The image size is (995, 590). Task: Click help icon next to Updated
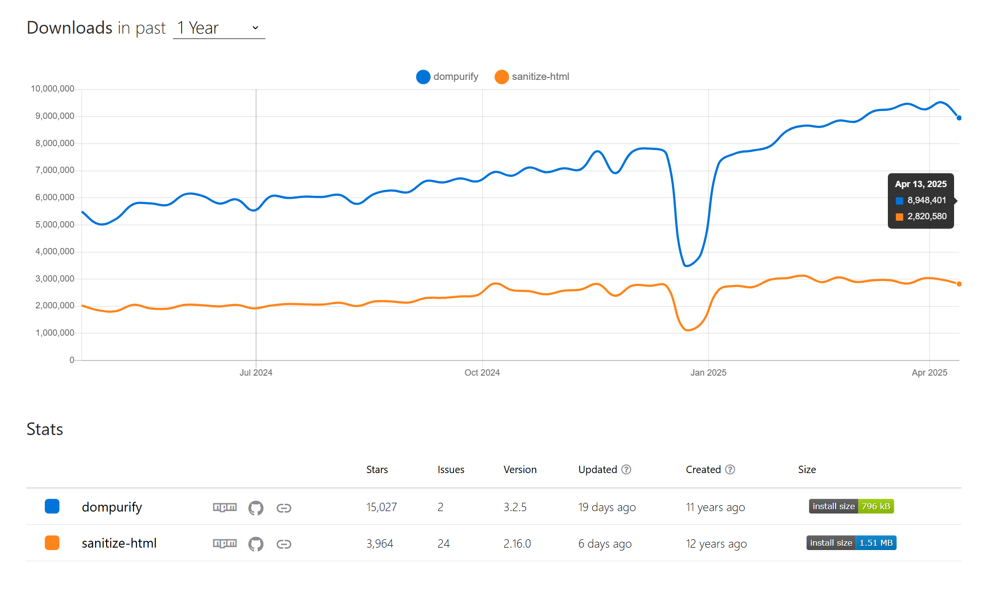[x=626, y=469]
